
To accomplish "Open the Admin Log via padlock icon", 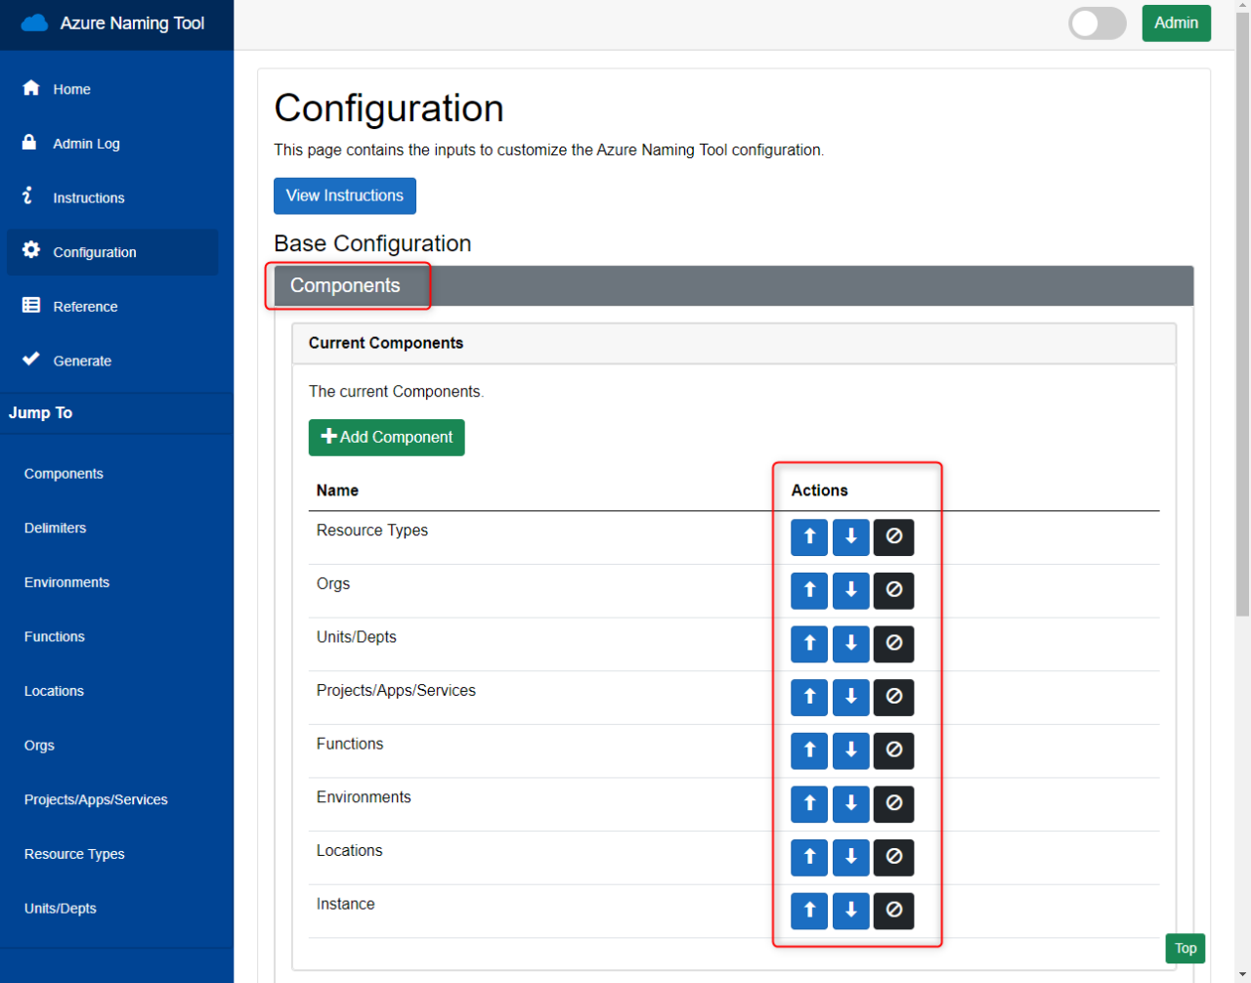I will tap(29, 144).
